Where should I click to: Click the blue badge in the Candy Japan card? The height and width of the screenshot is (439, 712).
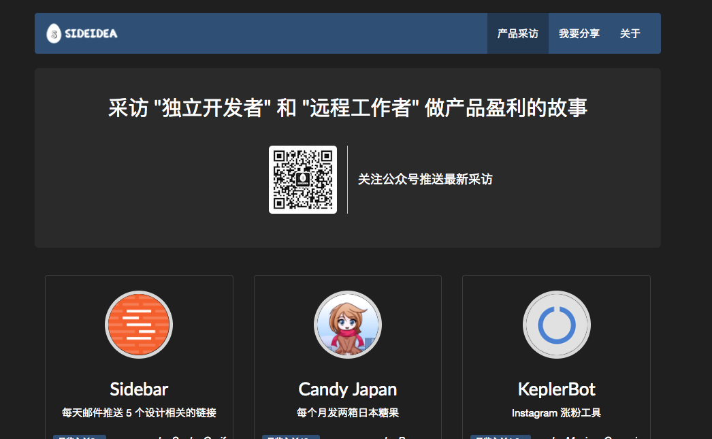(291, 436)
